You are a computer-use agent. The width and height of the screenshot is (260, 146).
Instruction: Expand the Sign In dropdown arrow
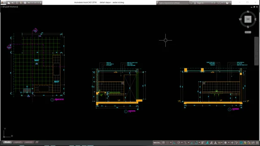tap(212, 3)
